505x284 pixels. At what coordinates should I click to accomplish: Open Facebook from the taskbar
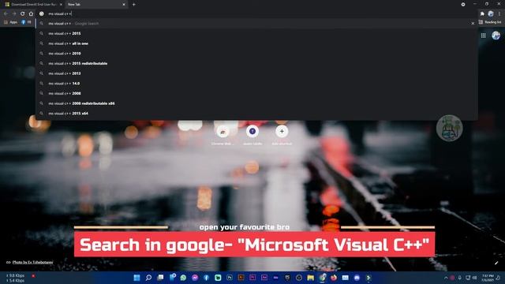207,278
